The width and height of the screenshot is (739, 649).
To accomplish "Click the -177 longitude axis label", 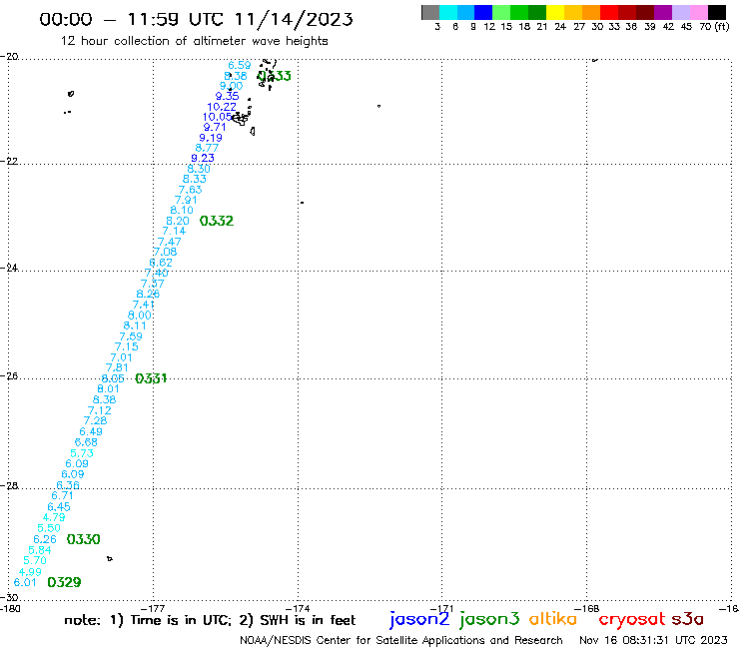I will [x=155, y=608].
